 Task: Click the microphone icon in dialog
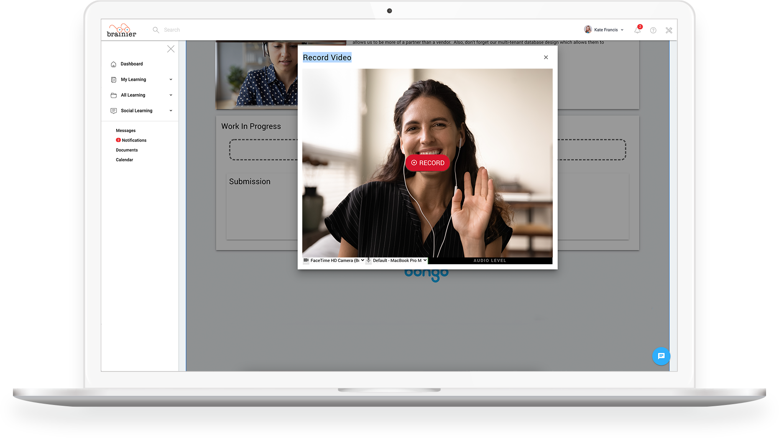click(x=368, y=260)
